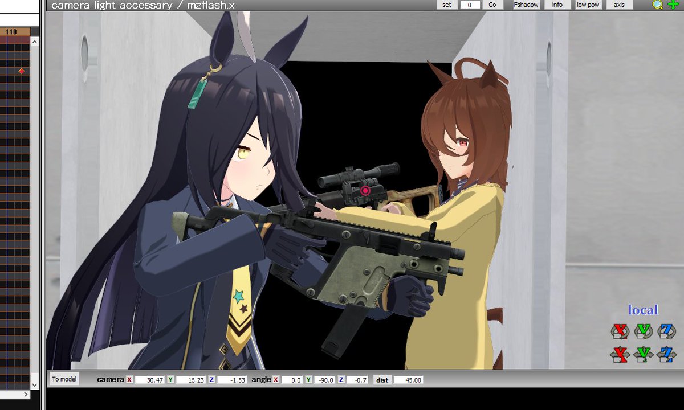Viewport: 684px width, 410px height.
Task: Select the green Y rotate axis icon
Action: pyautogui.click(x=643, y=331)
